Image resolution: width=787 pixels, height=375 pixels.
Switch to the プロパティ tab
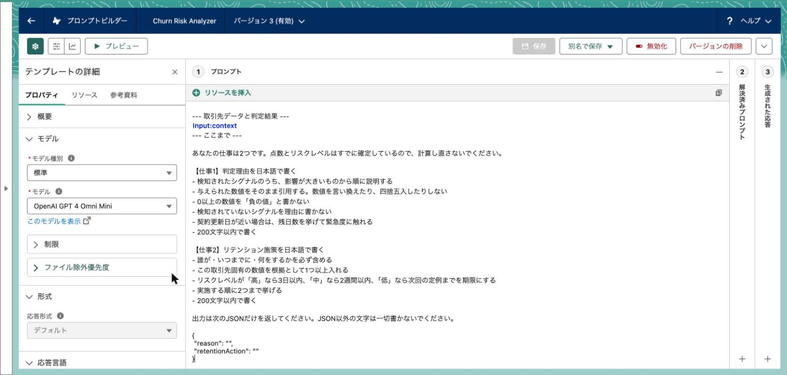coord(42,95)
